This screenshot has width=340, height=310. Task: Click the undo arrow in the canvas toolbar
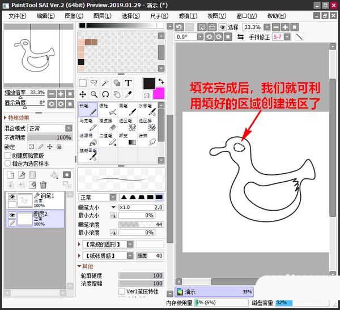(179, 27)
